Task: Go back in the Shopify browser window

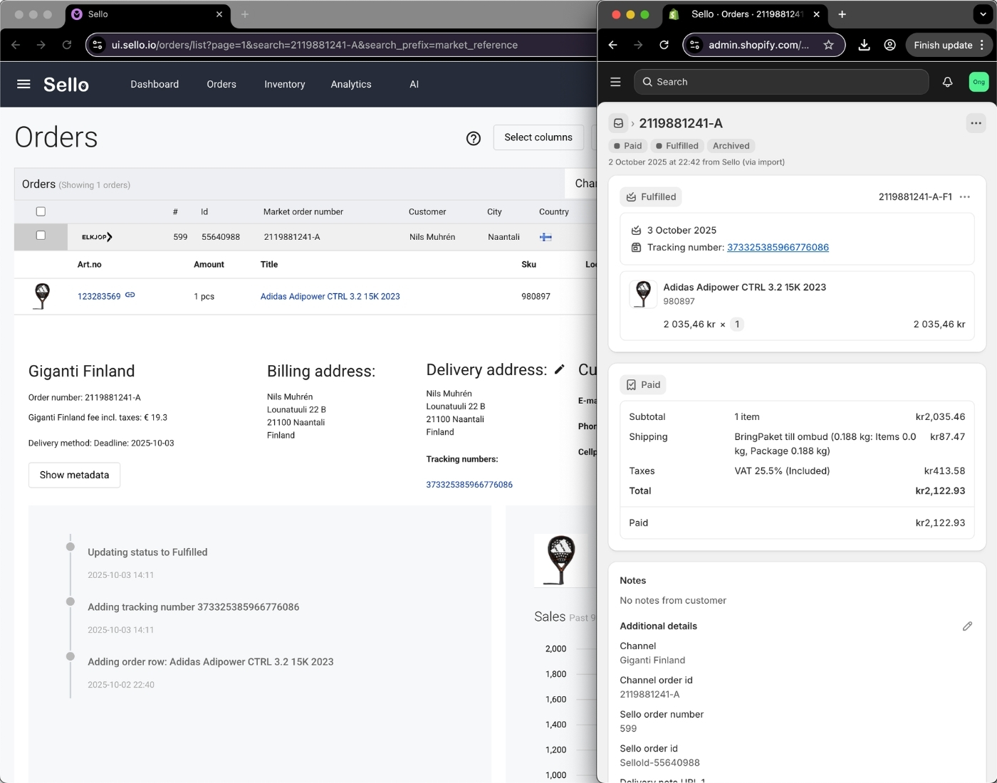Action: [613, 45]
